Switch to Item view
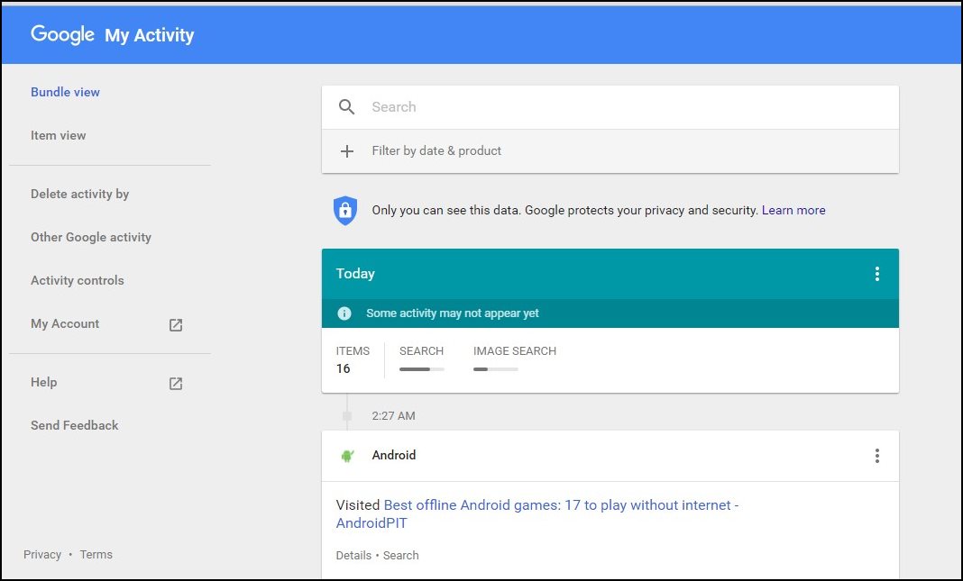Viewport: 963px width, 581px height. pyautogui.click(x=58, y=135)
